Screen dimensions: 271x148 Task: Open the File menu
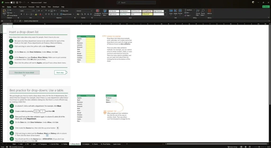[3, 7]
